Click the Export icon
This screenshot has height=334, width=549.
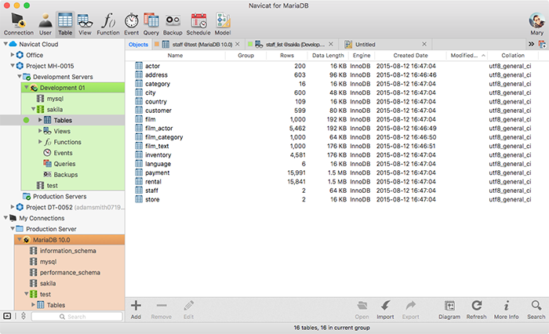410,310
